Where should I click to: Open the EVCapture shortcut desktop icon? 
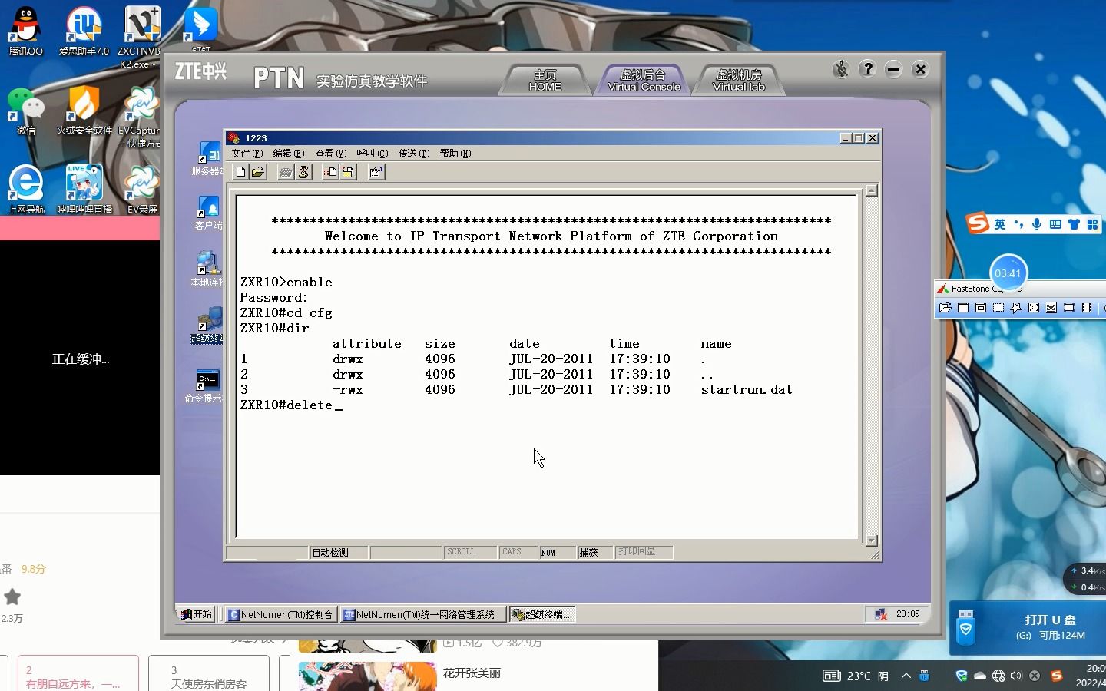tap(141, 117)
